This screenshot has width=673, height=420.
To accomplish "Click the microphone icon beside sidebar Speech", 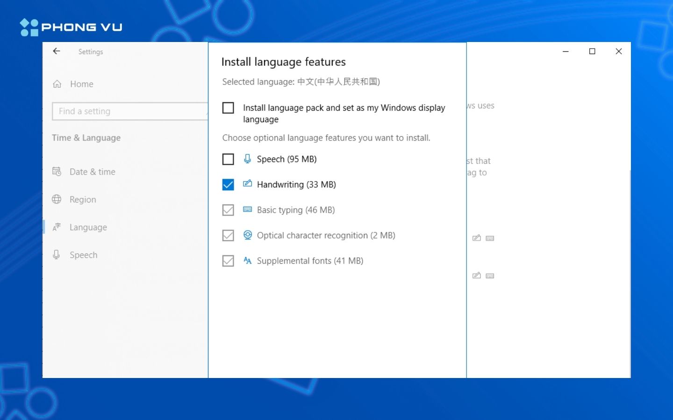I will pos(57,255).
